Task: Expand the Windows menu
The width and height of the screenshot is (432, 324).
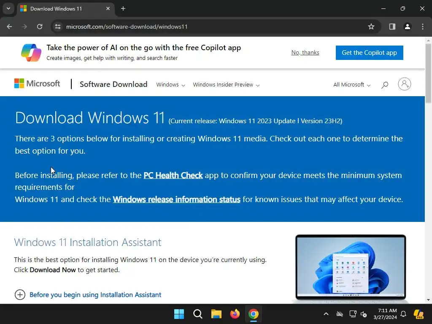Action: (x=170, y=84)
